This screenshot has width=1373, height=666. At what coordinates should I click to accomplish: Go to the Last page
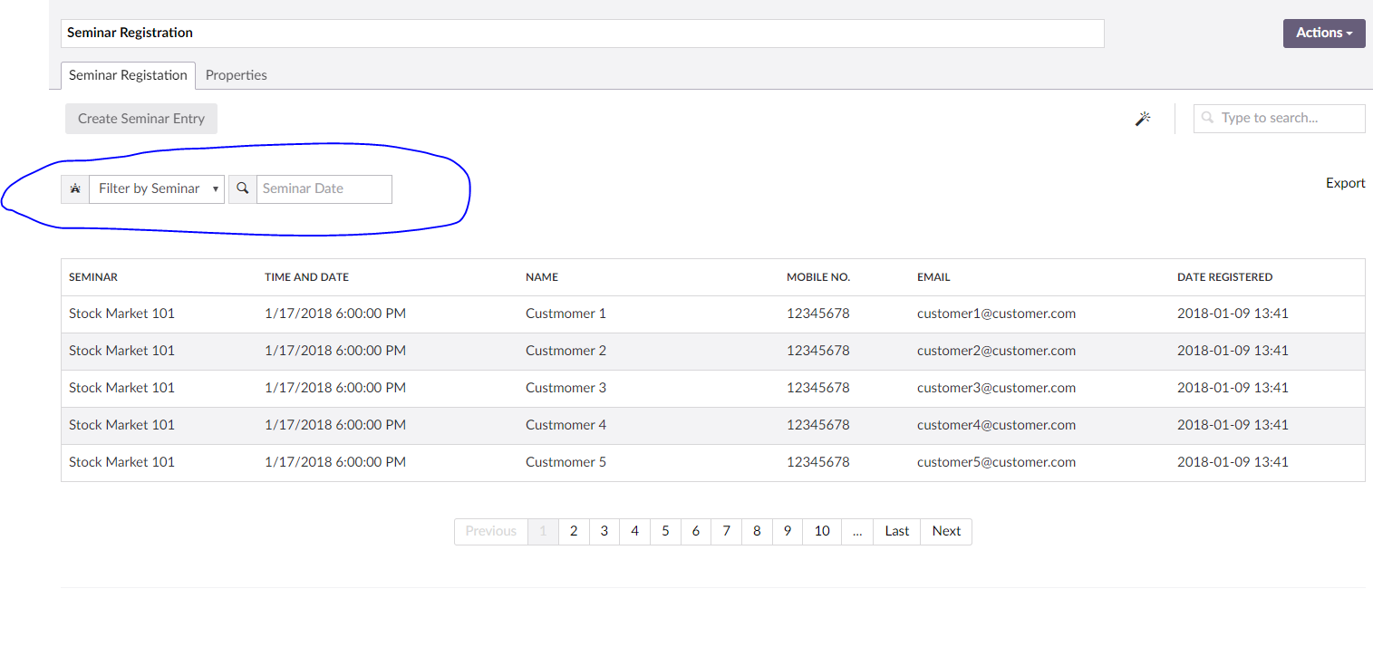(x=897, y=531)
